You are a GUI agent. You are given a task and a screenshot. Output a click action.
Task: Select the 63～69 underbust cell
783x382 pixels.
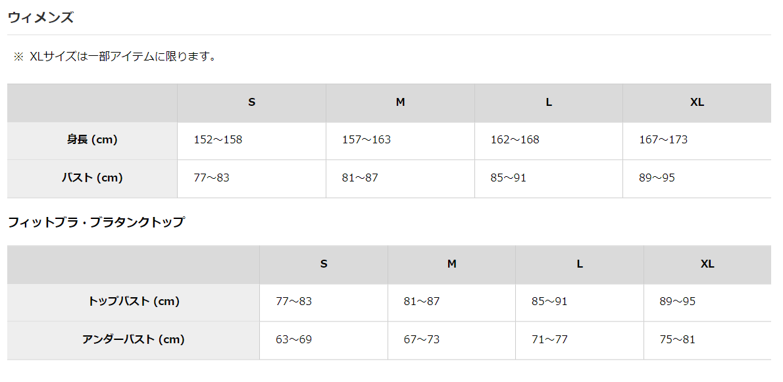[293, 340]
